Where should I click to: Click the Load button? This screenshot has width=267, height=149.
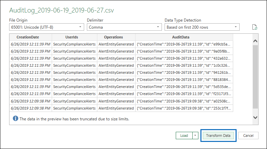(x=184, y=136)
